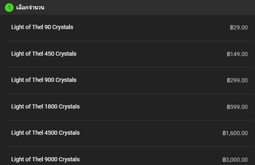Image resolution: width=255 pixels, height=165 pixels.
Task: Select the package priced just under 150 baht
Action: point(131,54)
